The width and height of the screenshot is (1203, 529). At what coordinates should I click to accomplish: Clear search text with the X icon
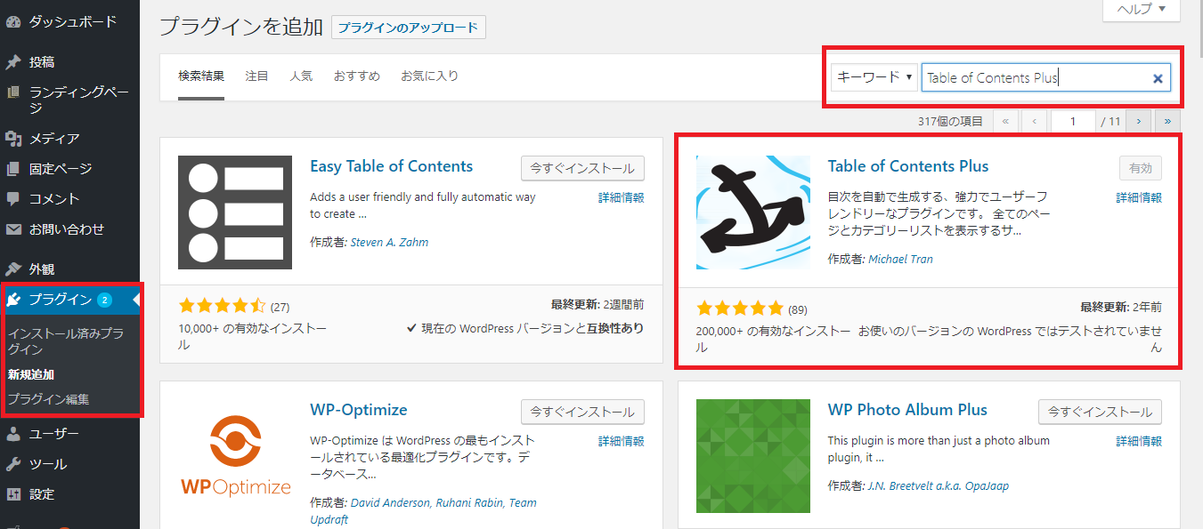(x=1158, y=78)
